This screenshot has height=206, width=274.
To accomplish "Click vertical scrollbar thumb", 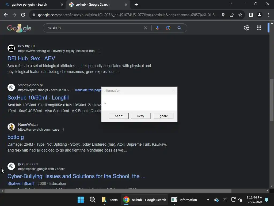I will 272,100.
